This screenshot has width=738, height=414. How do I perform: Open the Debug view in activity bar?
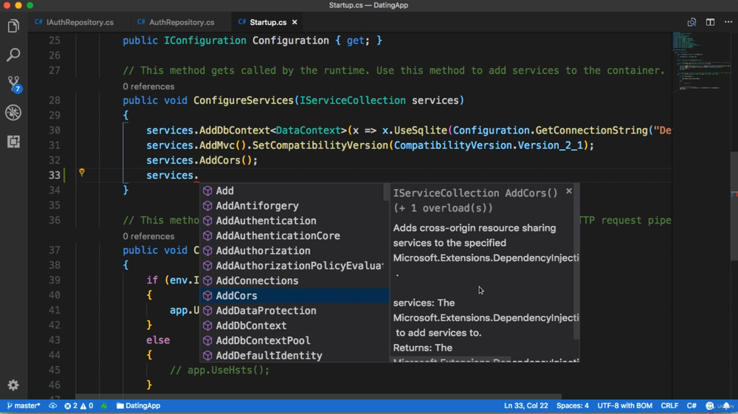[x=13, y=112]
